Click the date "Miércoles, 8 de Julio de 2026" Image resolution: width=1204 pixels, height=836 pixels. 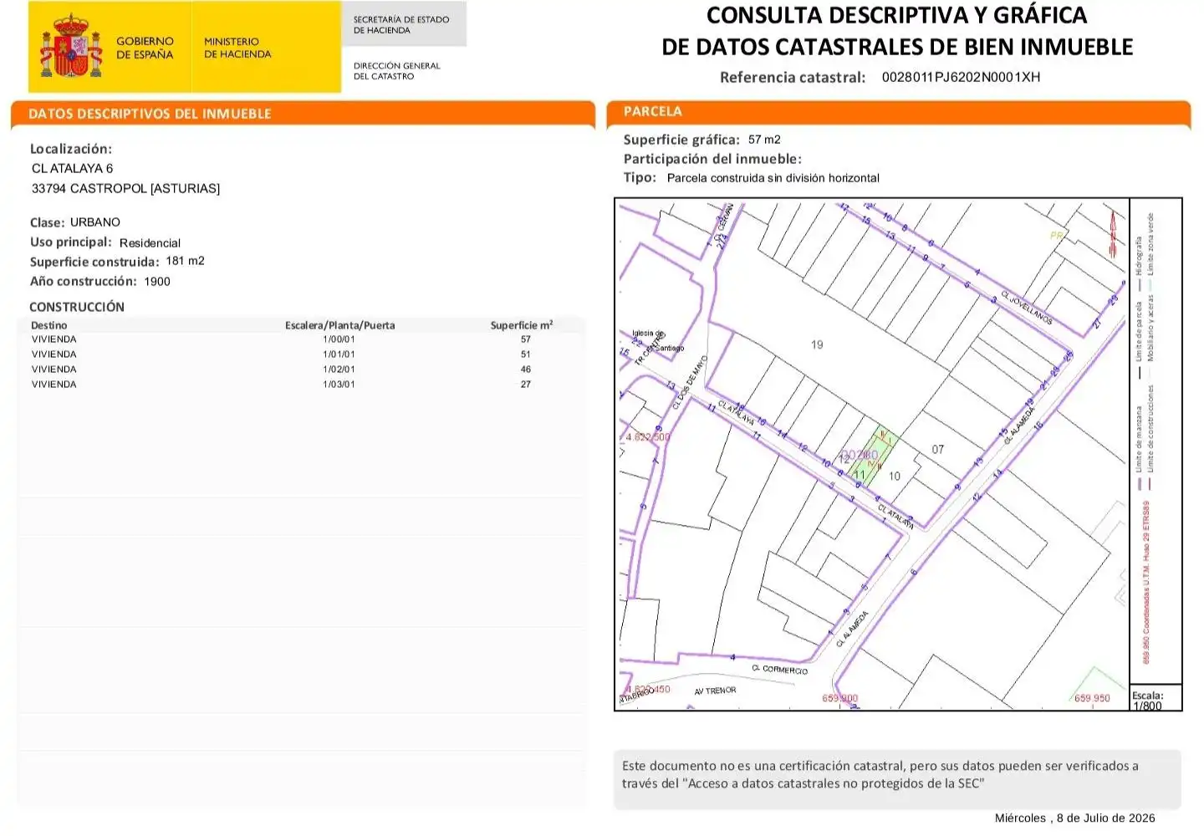[x=1075, y=818]
